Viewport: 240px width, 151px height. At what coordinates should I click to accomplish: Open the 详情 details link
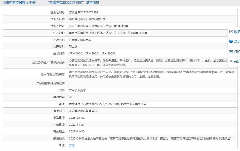[72, 145]
